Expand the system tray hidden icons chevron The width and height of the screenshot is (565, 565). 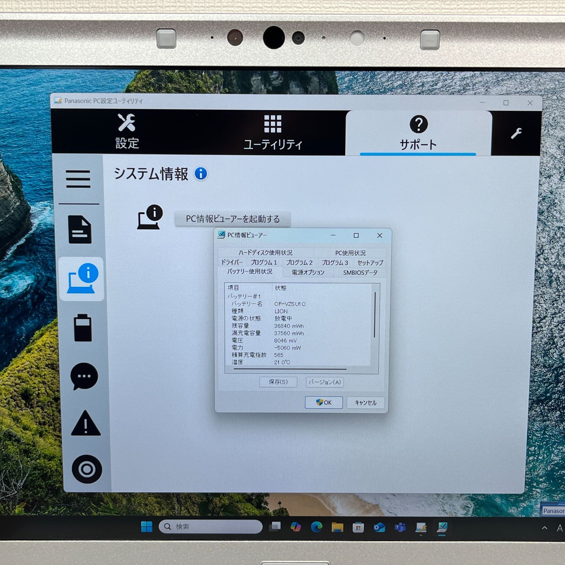[x=545, y=528]
